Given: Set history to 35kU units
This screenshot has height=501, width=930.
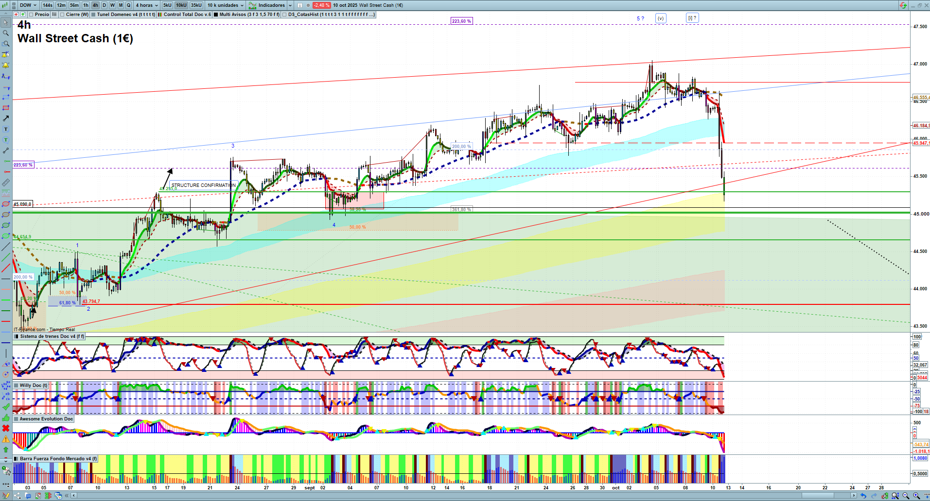Looking at the screenshot, I should click(196, 5).
